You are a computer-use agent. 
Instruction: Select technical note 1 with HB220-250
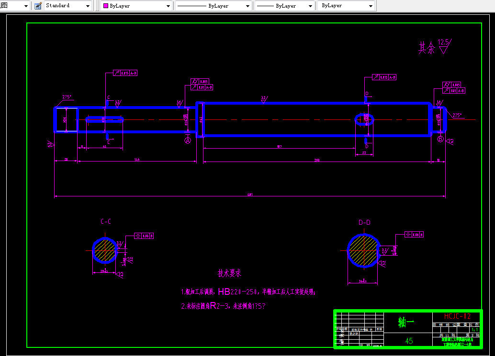[x=248, y=292]
